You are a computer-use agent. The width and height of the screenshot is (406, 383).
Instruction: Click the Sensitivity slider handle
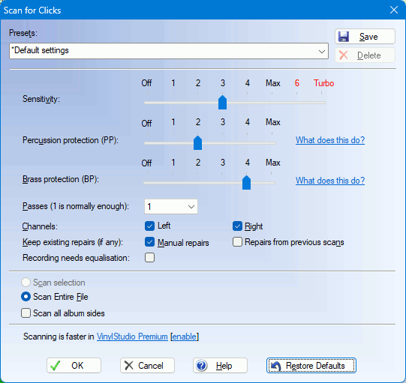click(x=222, y=102)
